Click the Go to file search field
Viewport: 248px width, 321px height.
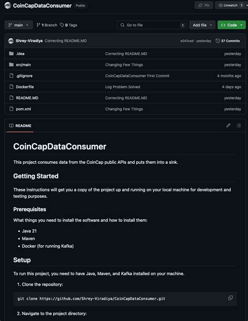[x=152, y=25]
